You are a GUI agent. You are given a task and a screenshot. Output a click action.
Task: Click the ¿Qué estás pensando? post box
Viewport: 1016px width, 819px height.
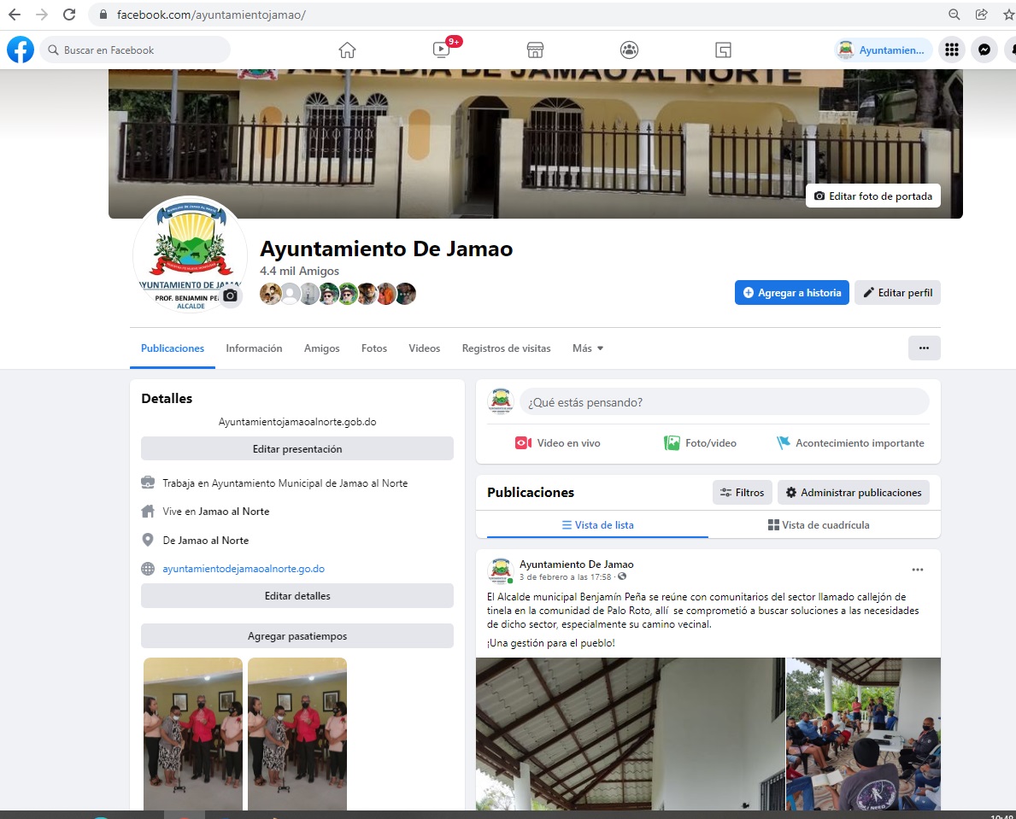[x=724, y=402]
